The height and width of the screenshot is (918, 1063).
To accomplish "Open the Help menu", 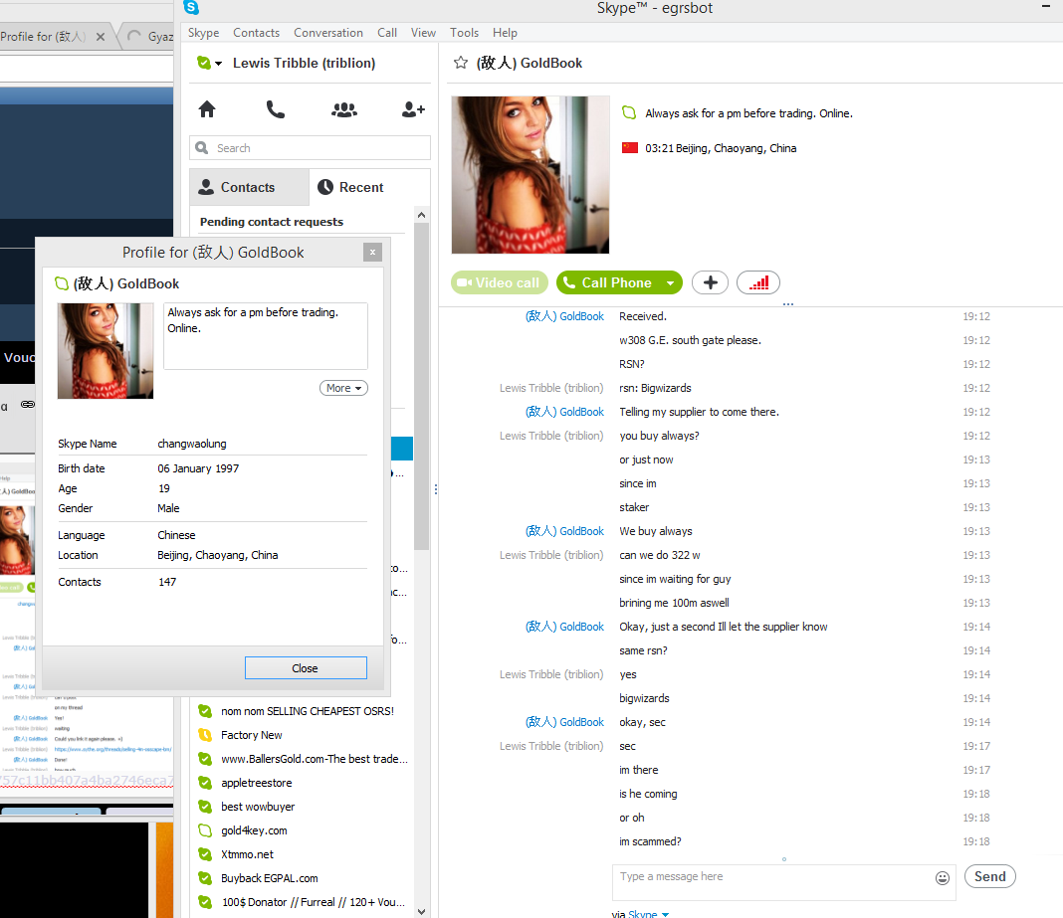I will 505,33.
